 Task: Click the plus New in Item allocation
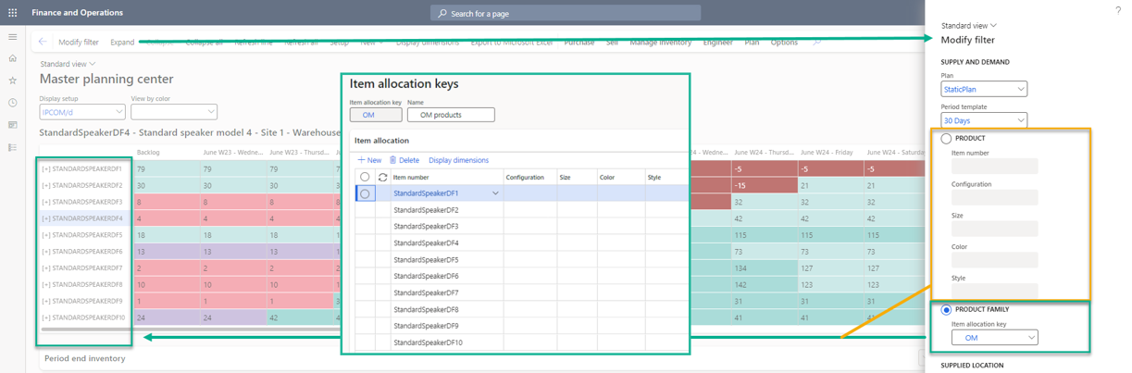[x=369, y=160]
